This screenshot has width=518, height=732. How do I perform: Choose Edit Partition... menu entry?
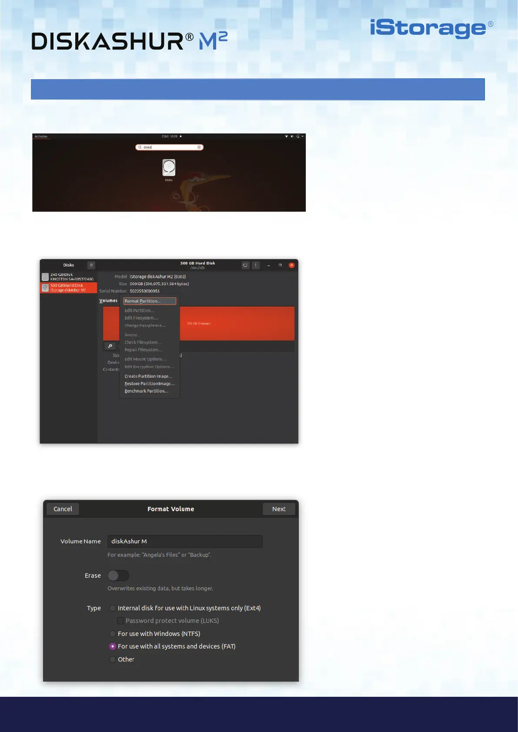[x=140, y=311]
